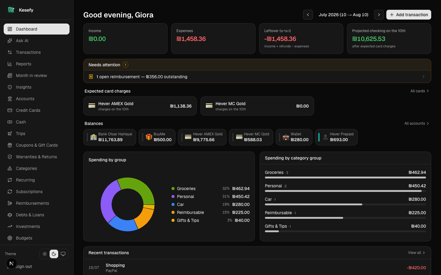Click the Subscriptions refresh icon
This screenshot has width=441, height=275.
point(10,192)
